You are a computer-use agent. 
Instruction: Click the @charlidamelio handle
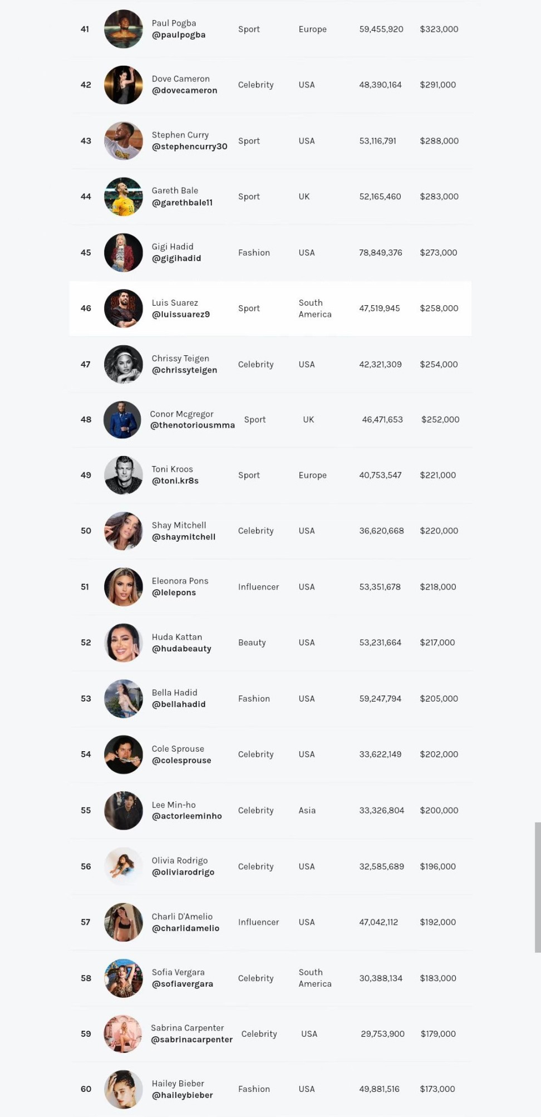[x=185, y=928]
